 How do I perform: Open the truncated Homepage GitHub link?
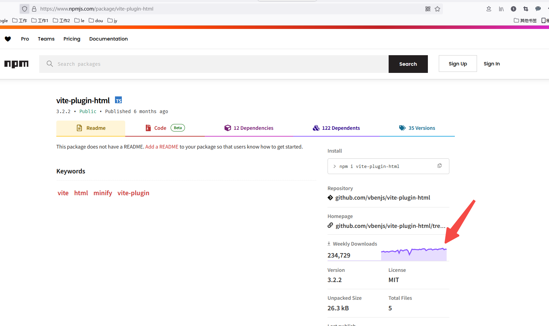tap(391, 226)
